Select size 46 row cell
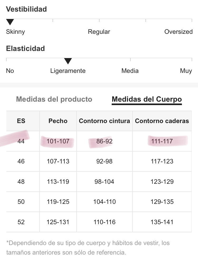Image resolution: width=198 pixels, height=263 pixels. point(21,161)
